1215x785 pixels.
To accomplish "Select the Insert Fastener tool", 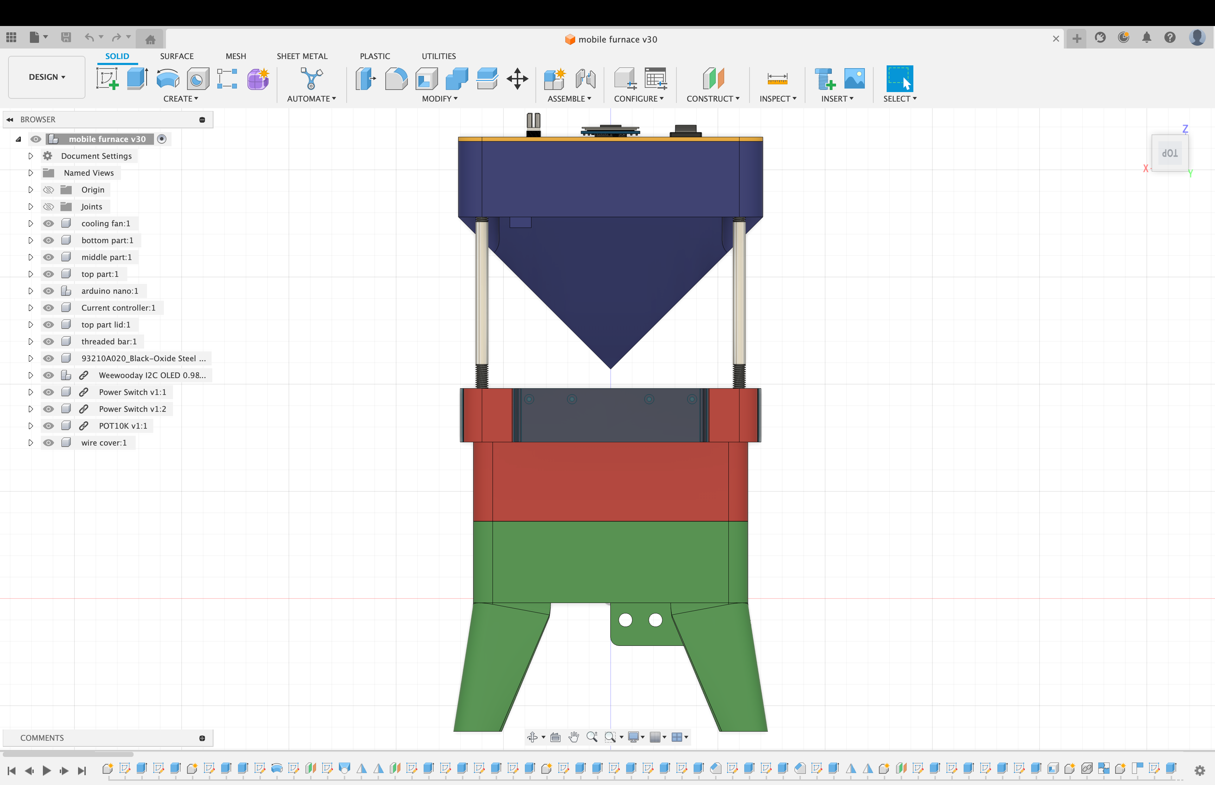I will click(x=825, y=79).
